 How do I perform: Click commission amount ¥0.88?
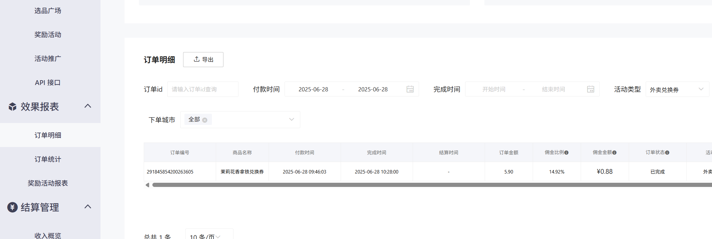(605, 172)
